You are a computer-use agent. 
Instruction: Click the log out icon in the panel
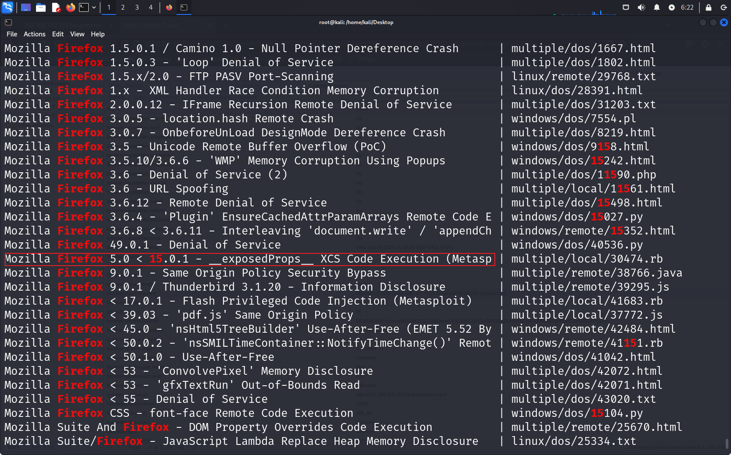click(x=724, y=7)
